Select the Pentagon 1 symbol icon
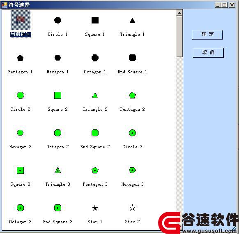Image resolution: width=239 pixels, height=234 pixels. [20, 58]
